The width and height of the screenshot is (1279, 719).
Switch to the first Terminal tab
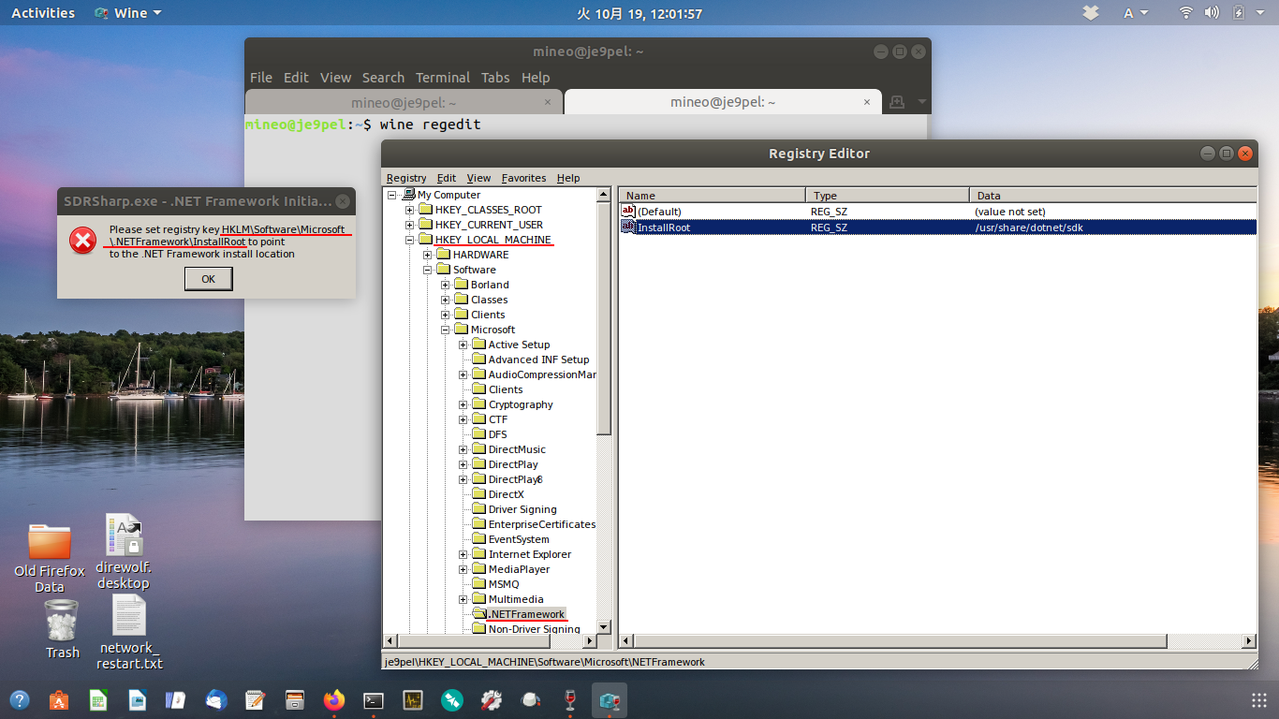(x=404, y=102)
